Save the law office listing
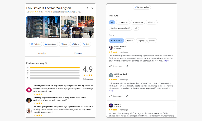This screenshot has height=121, width=202. 64,44
